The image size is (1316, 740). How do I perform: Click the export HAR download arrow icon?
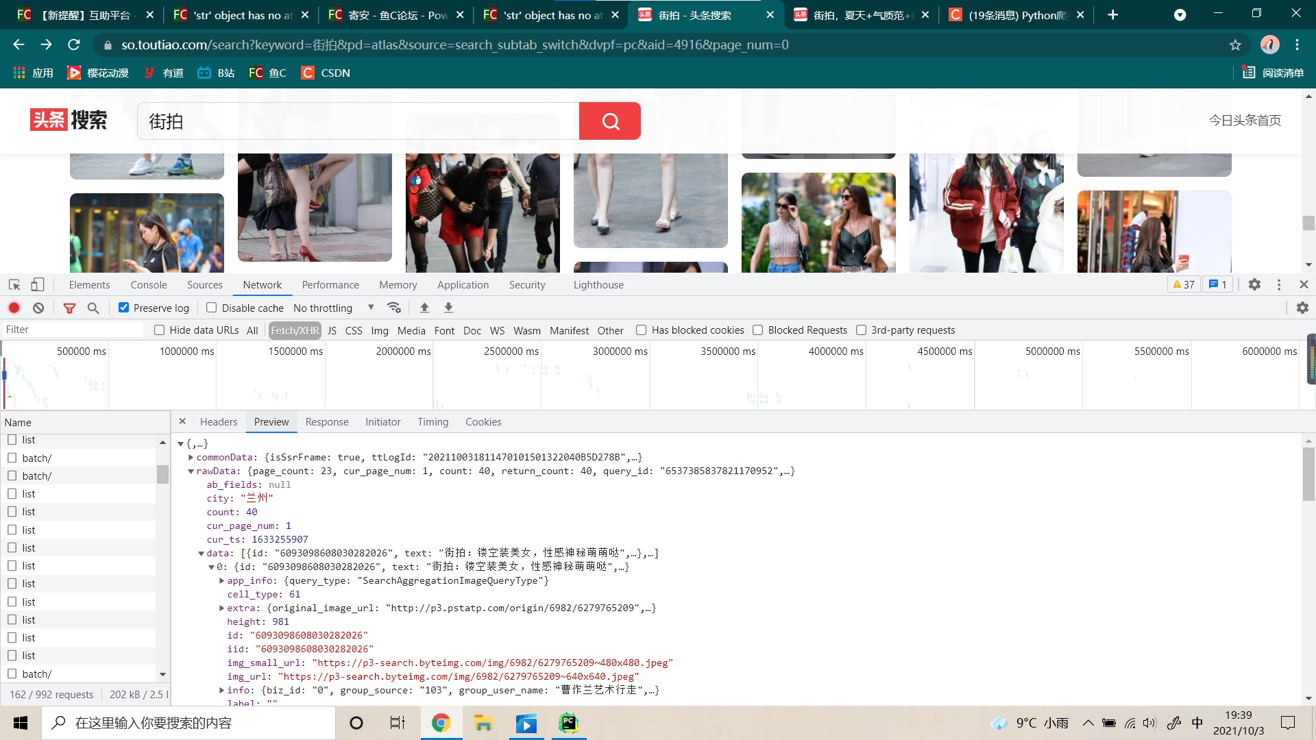(x=448, y=308)
